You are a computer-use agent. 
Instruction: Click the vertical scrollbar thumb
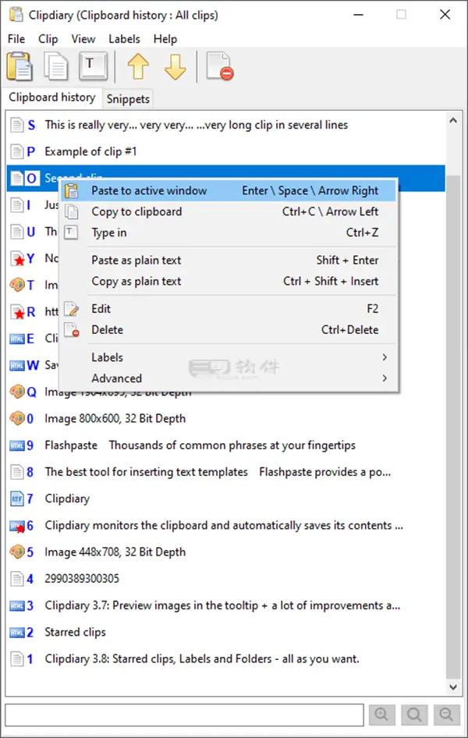pos(453,426)
